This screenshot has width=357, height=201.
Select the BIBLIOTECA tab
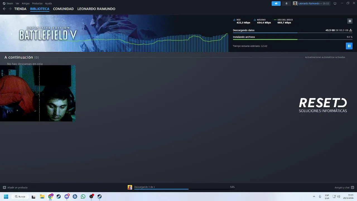click(x=40, y=9)
